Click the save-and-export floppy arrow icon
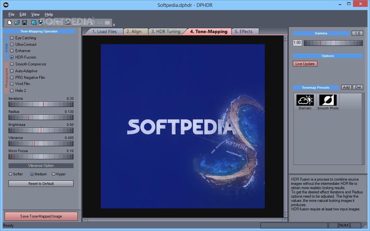370x231 pixels. click(x=42, y=23)
